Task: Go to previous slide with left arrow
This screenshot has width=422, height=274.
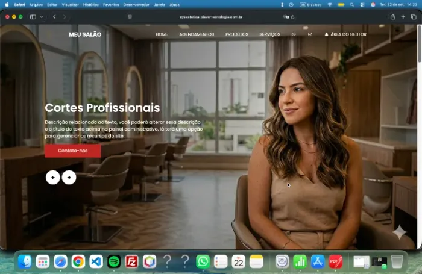Action: 53,178
